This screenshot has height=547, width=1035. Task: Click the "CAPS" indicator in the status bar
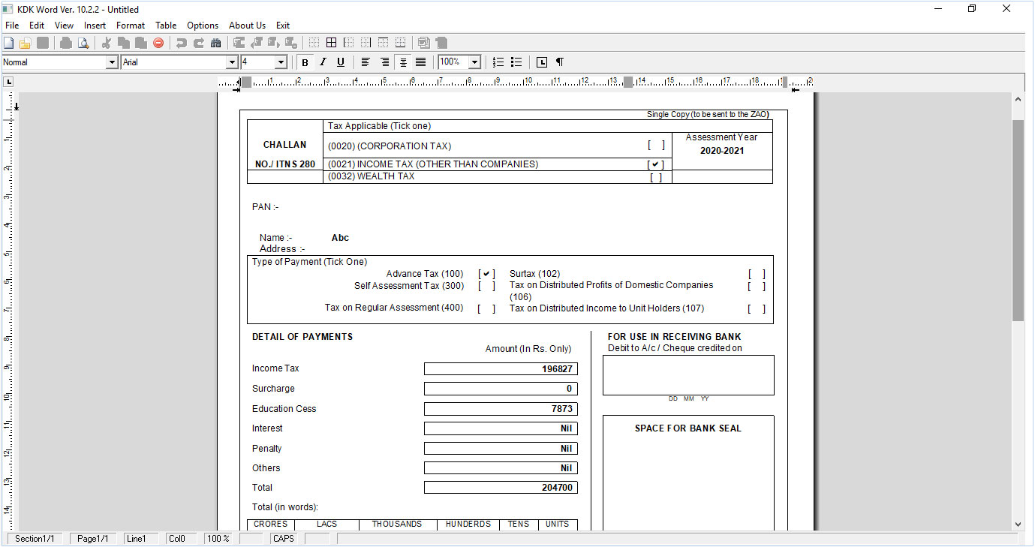(284, 539)
